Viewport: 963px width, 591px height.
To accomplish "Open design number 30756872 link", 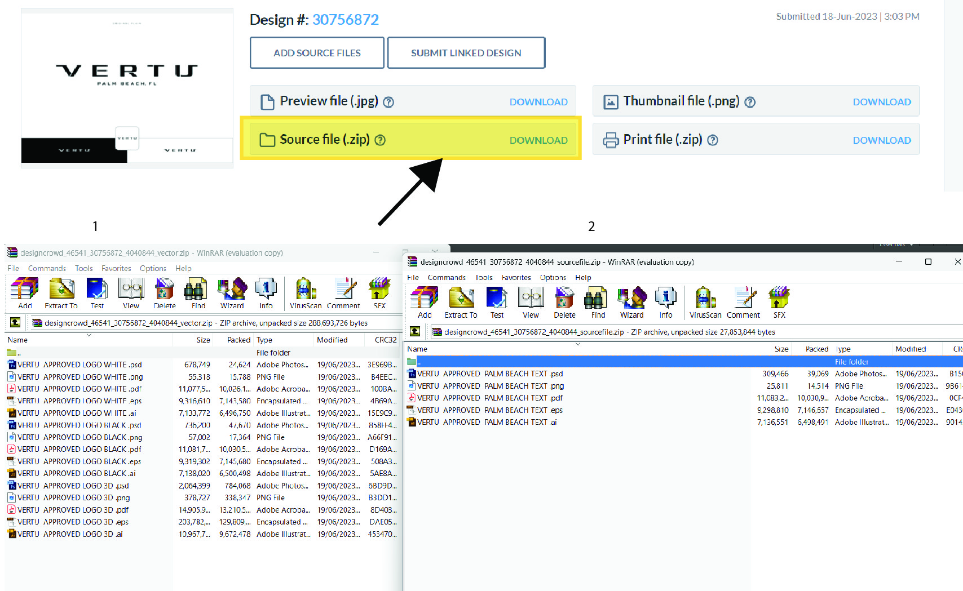I will tap(346, 20).
